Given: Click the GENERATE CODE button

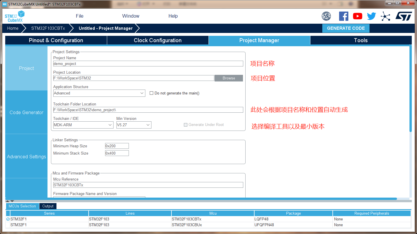Looking at the screenshot, I should (346, 28).
